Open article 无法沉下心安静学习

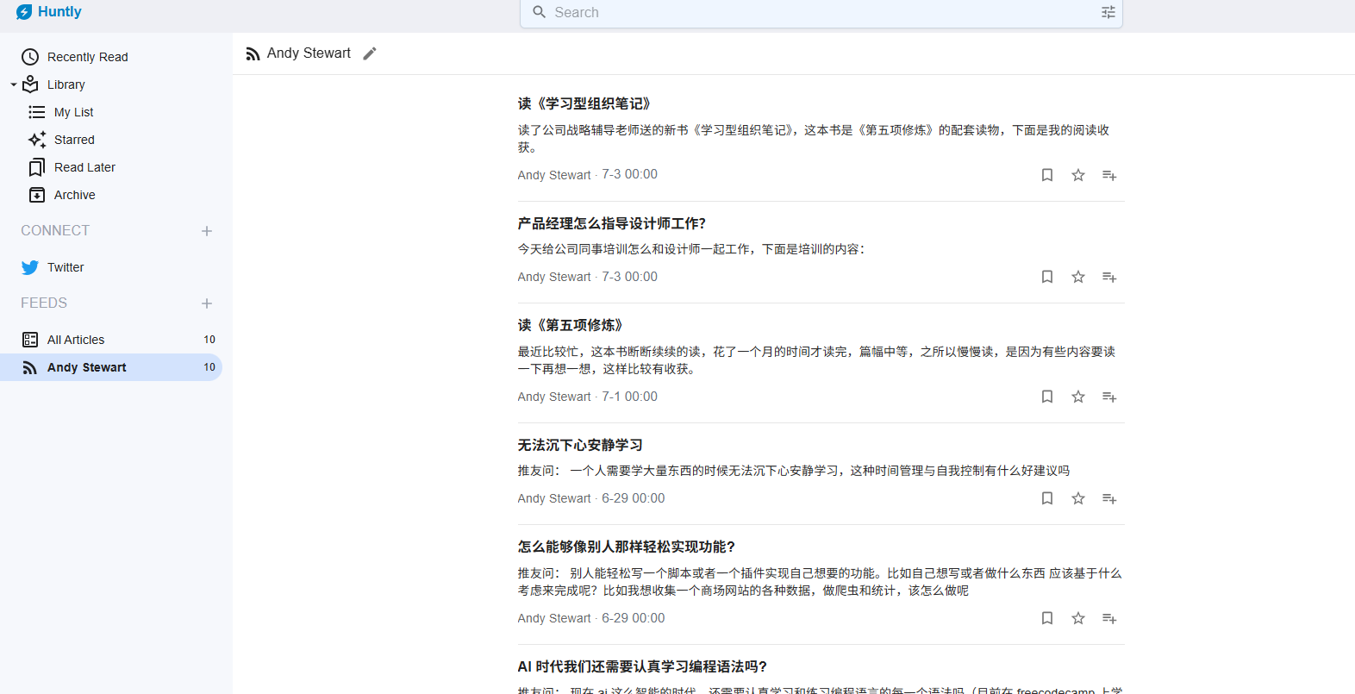(580, 445)
